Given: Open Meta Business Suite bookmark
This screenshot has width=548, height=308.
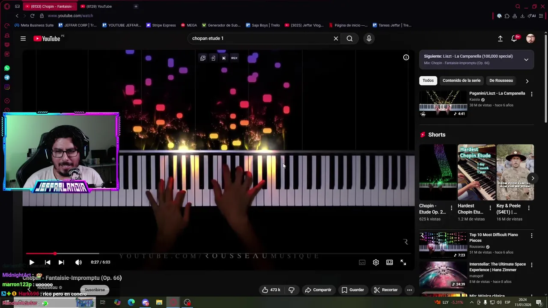Looking at the screenshot, I should pyautogui.click(x=34, y=25).
